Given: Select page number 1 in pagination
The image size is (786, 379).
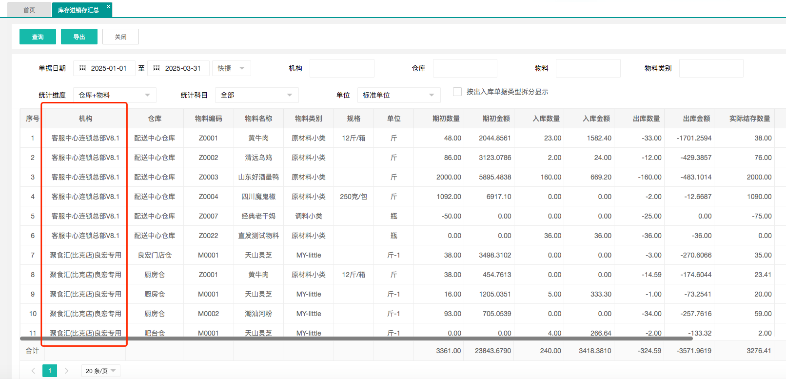Looking at the screenshot, I should (x=50, y=371).
